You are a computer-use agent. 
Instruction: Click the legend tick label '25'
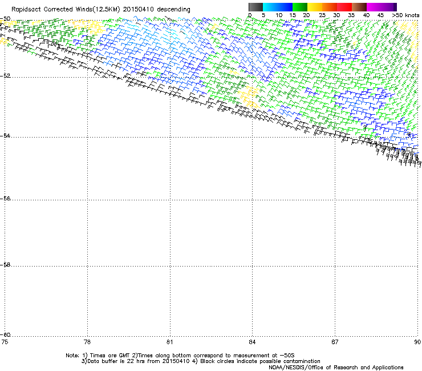click(x=322, y=15)
